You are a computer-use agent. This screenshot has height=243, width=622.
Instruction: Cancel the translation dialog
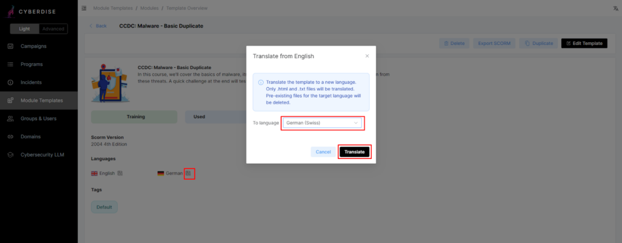323,152
